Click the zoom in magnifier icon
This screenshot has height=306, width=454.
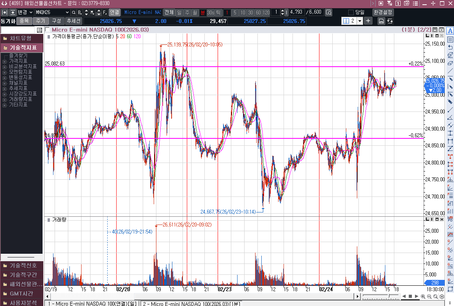click(x=423, y=297)
